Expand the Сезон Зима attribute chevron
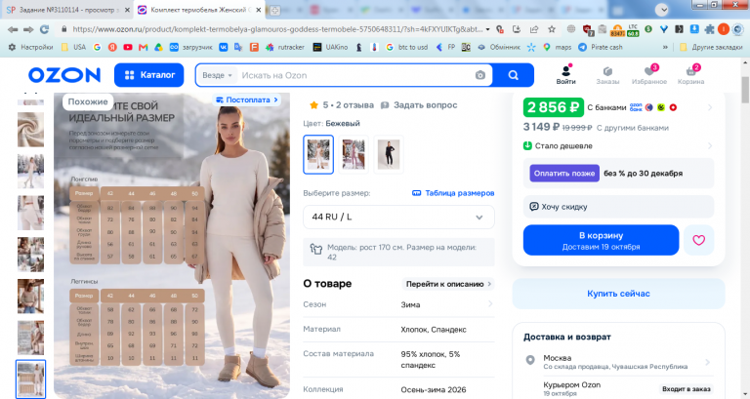Screen dimensions: 750x399 490,304
